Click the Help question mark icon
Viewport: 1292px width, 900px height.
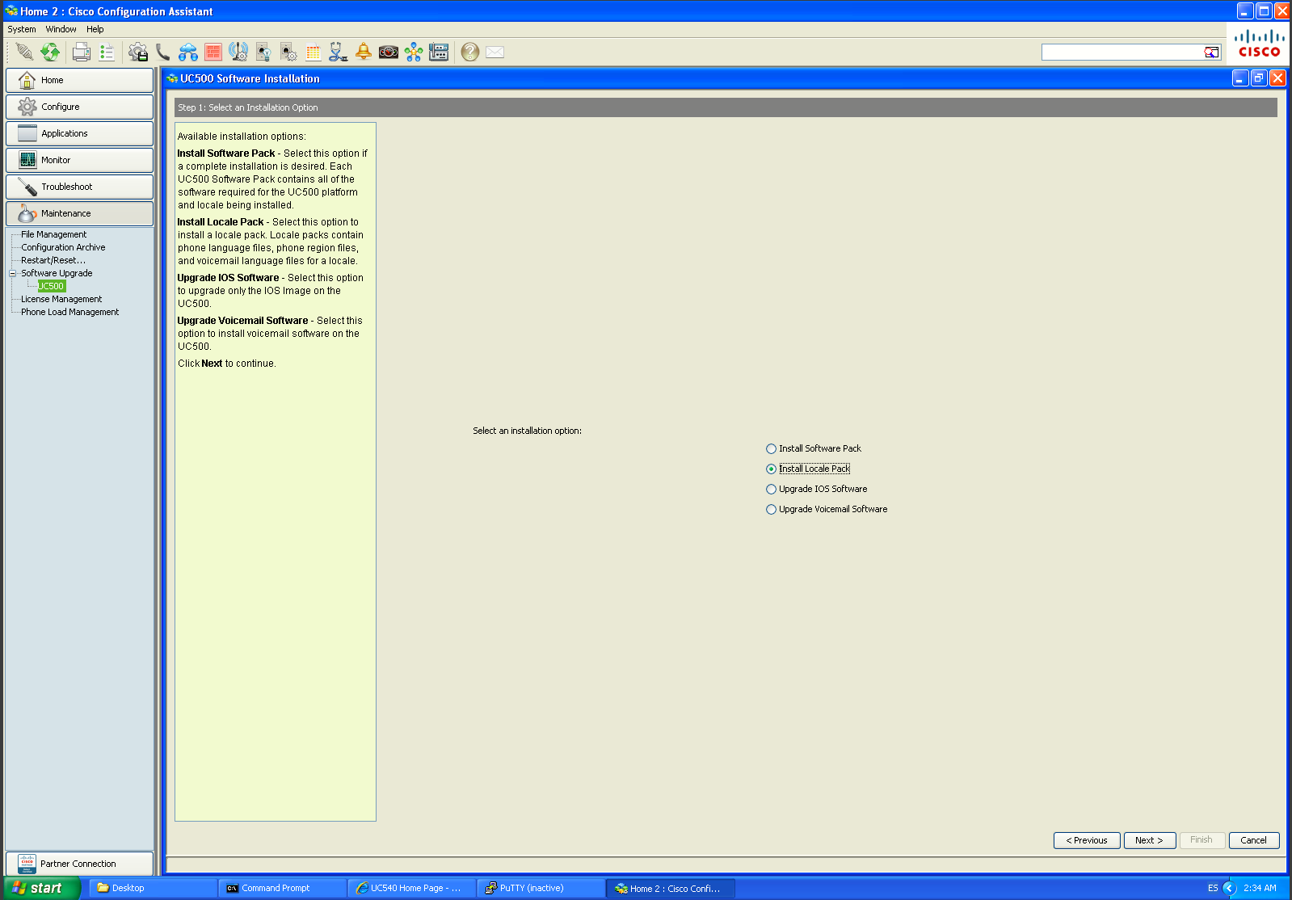point(470,52)
